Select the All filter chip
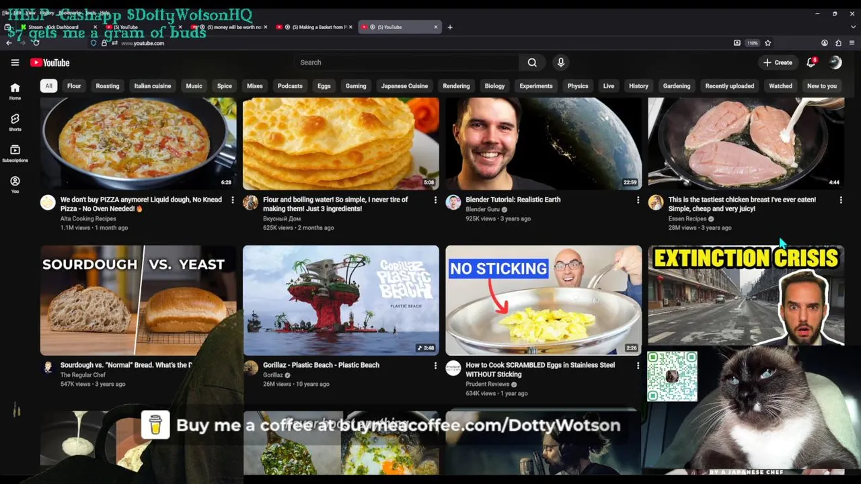Viewport: 861px width, 484px height. (48, 86)
